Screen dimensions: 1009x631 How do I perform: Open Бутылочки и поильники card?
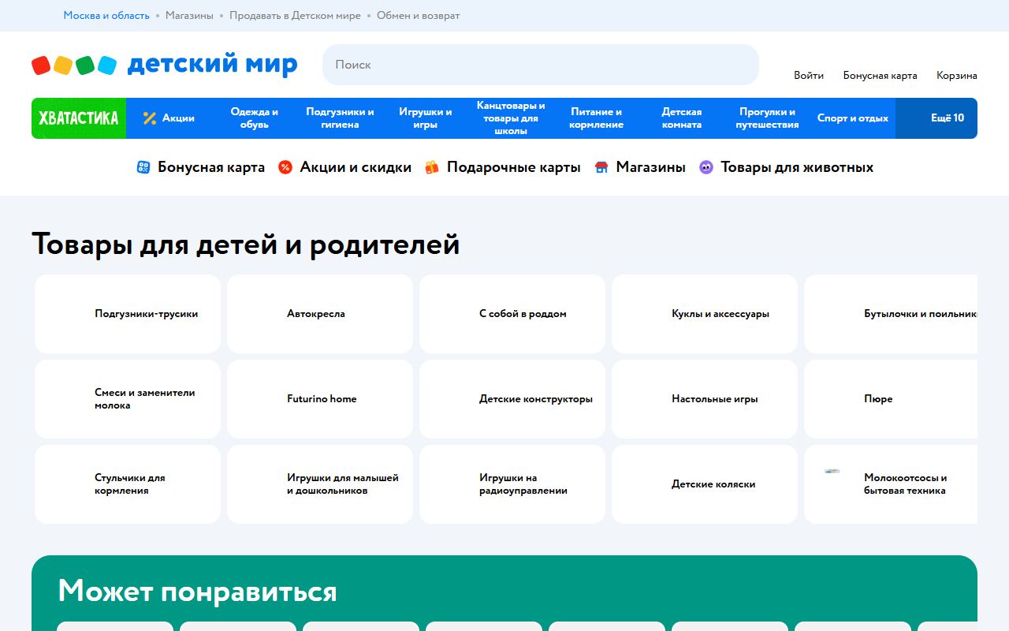[891, 314]
